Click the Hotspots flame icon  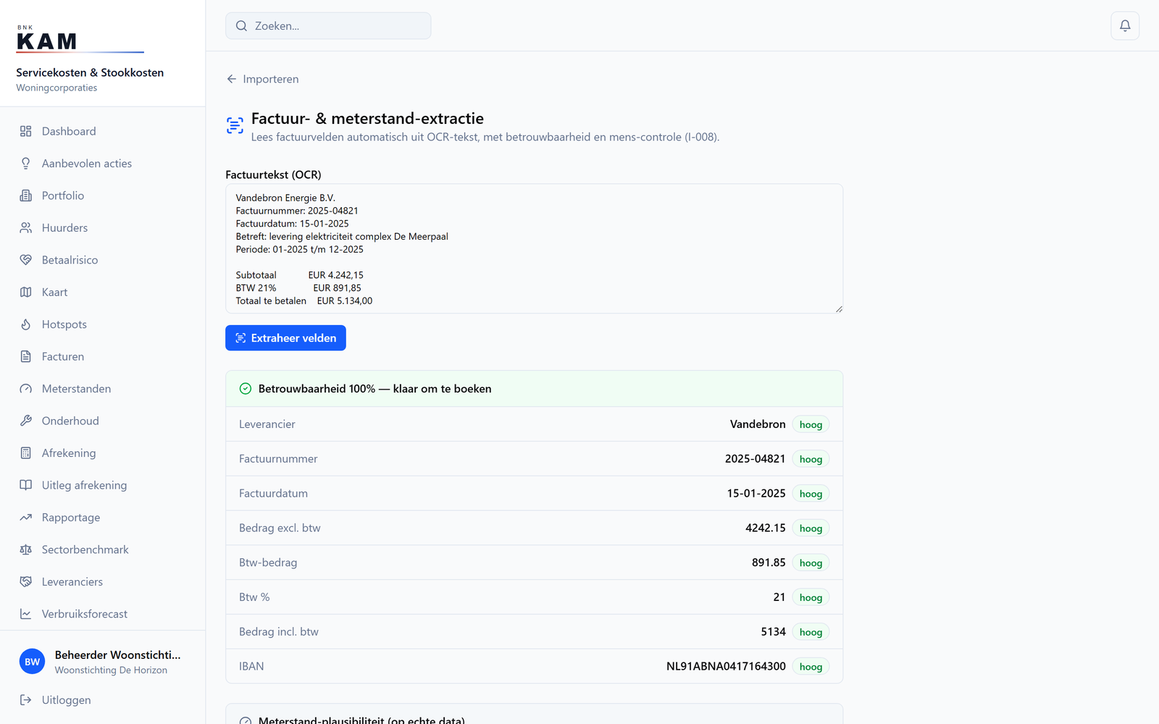[x=26, y=324]
